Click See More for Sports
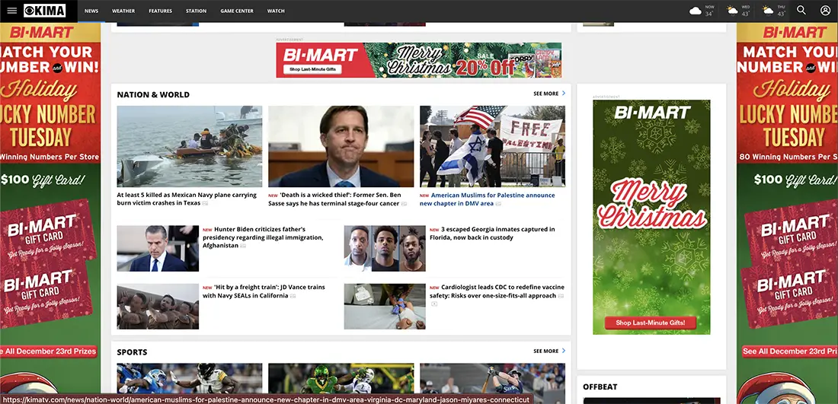838x404 pixels. 545,352
